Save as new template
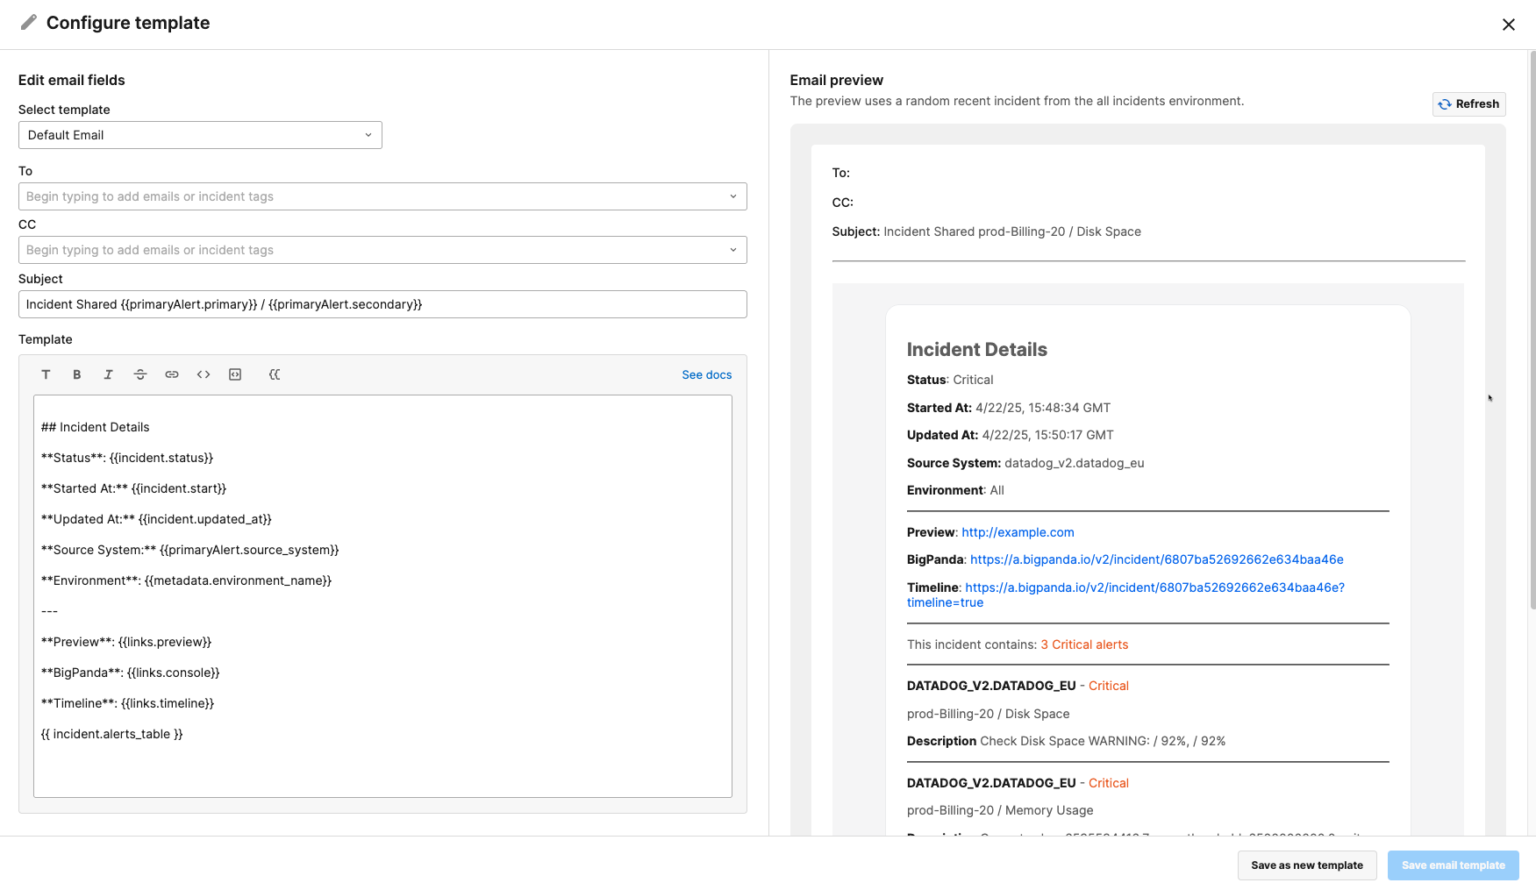 click(1306, 865)
